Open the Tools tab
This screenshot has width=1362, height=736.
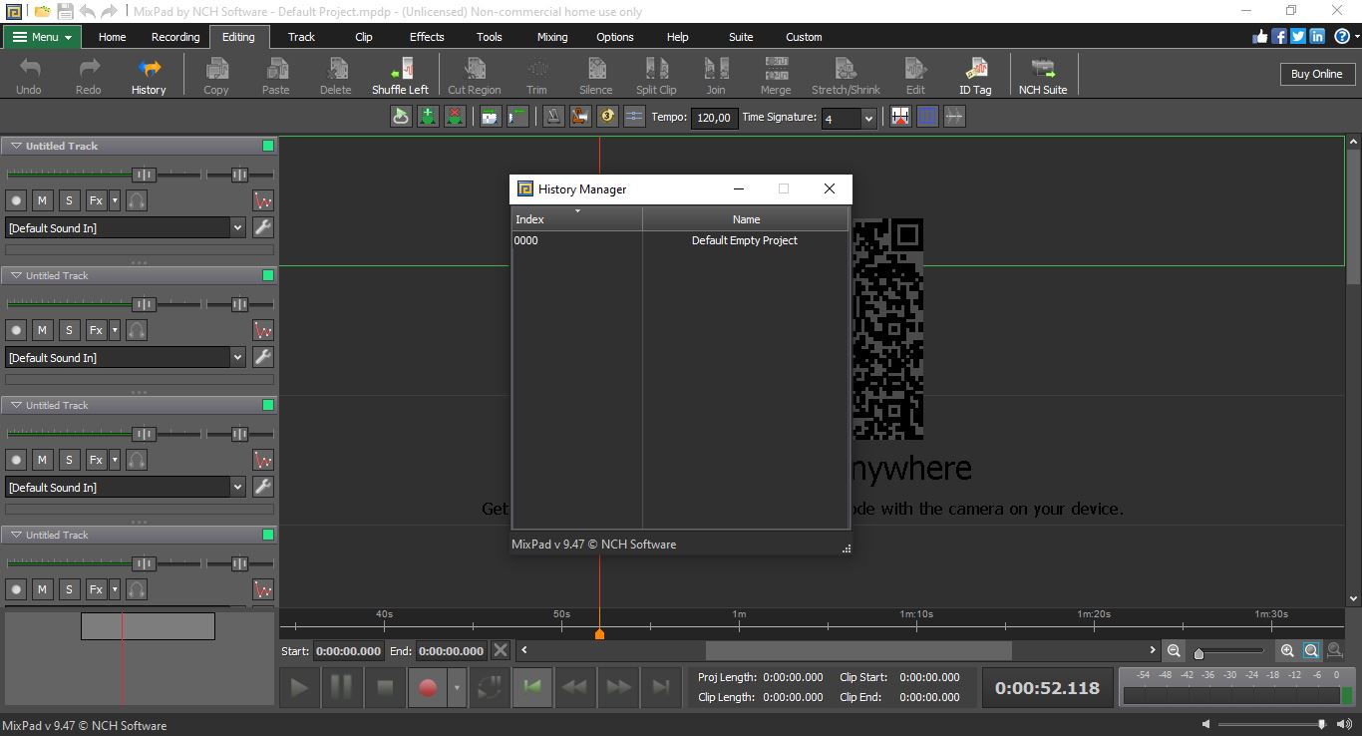click(490, 37)
